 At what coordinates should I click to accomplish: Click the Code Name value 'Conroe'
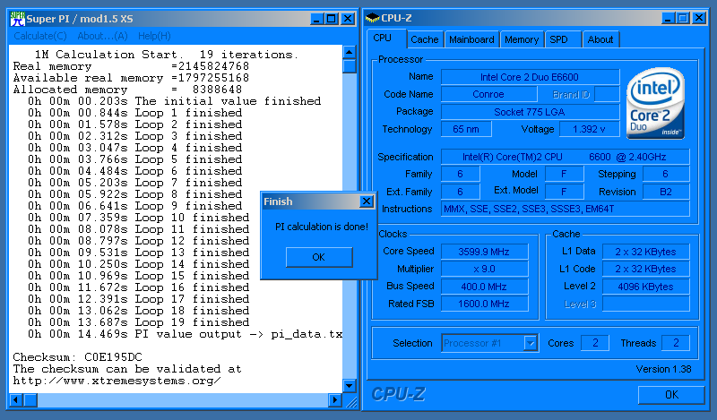[488, 94]
